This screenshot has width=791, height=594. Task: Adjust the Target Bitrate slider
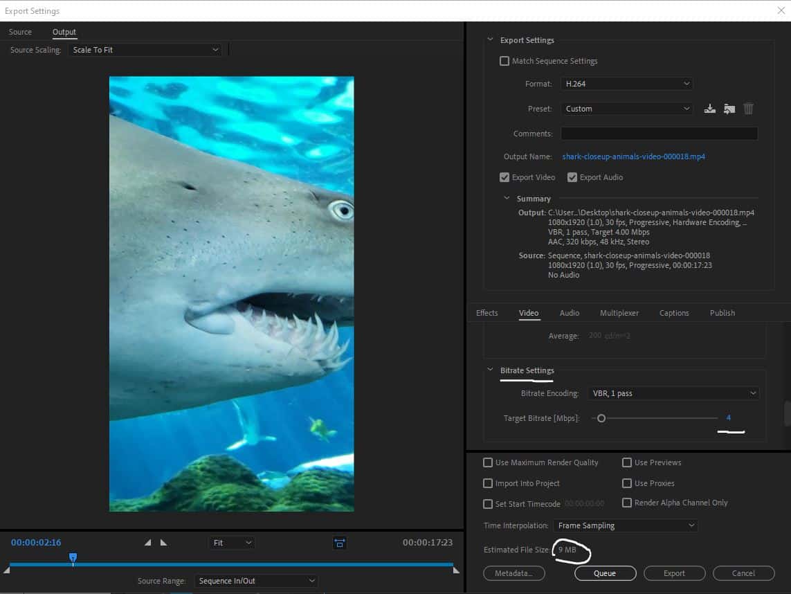pos(601,418)
